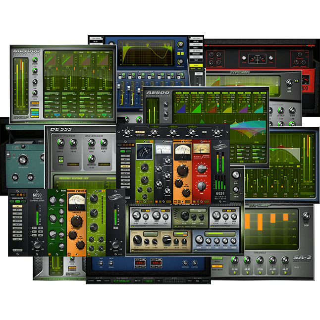The width and height of the screenshot is (320, 320).
Task: Turn upper yellow-ringed knob on blue EQ plugin
Action: tap(180, 45)
